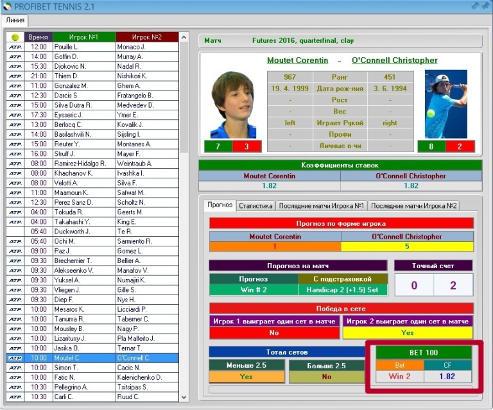
Task: Open the Линия tab
Action: tap(15, 21)
